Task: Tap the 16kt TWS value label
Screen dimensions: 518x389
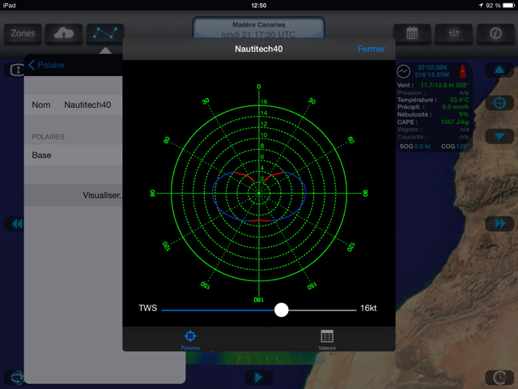Action: 368,308
